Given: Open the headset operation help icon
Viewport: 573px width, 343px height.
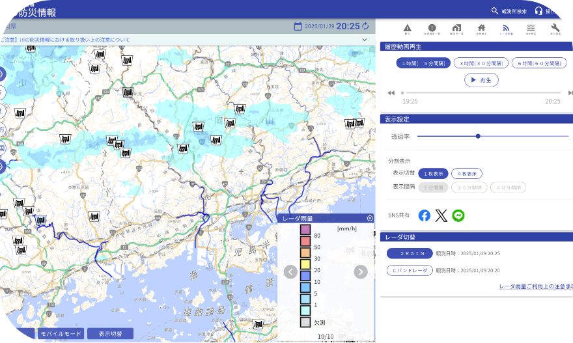Looking at the screenshot, I should point(538,10).
